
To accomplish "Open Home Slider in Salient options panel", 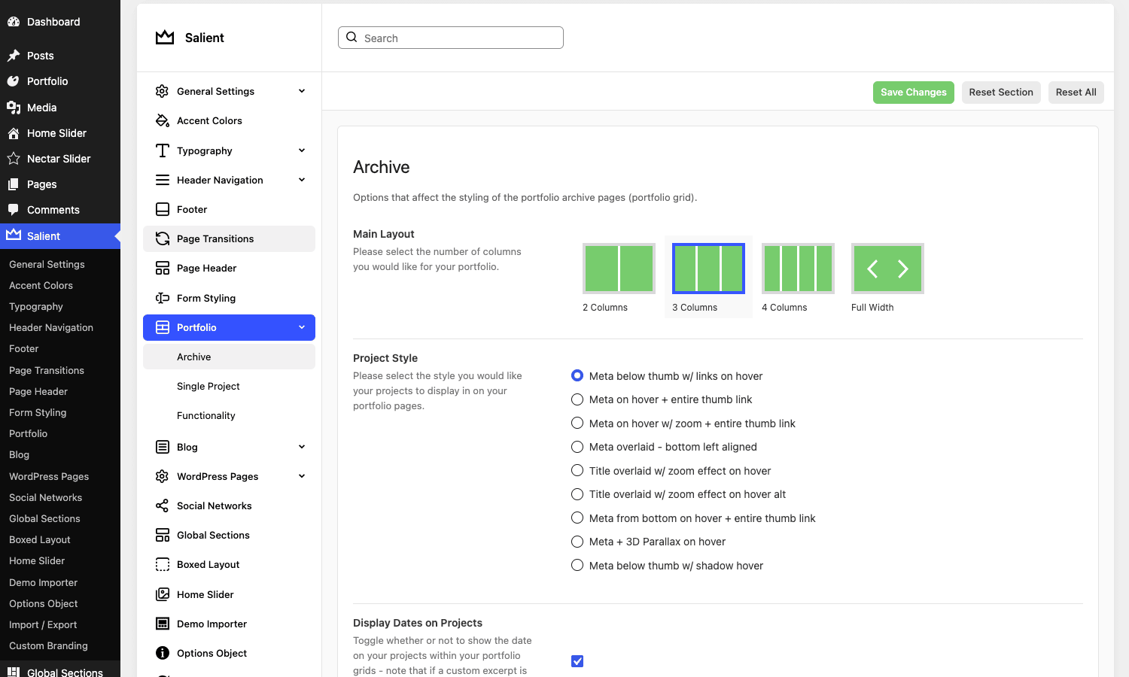I will [x=229, y=594].
